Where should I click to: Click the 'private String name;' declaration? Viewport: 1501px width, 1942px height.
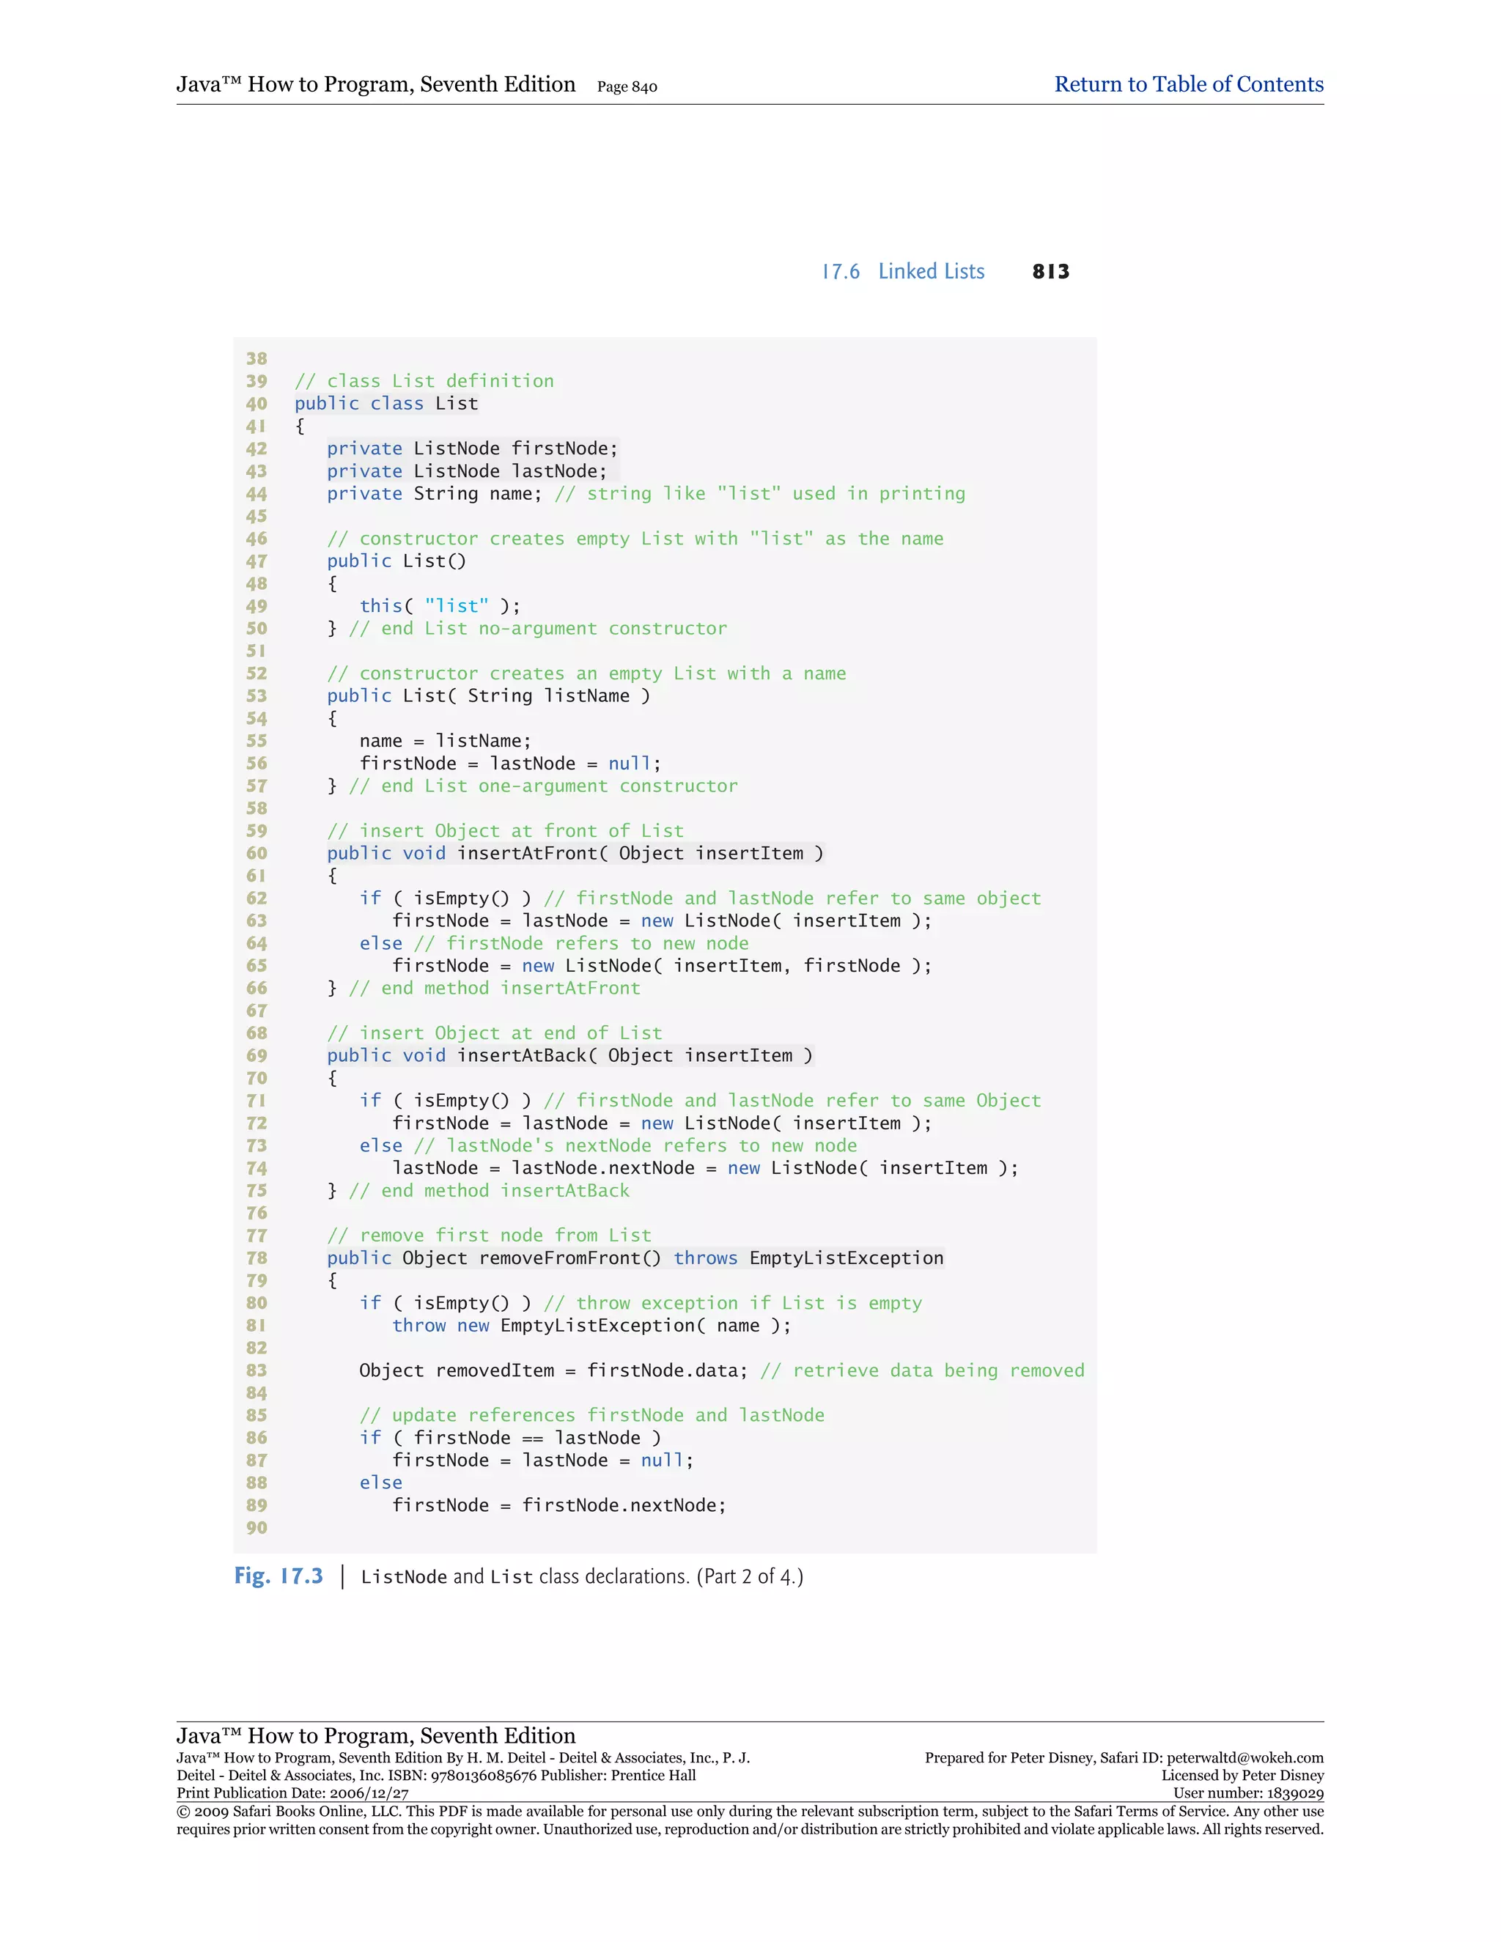pos(434,493)
